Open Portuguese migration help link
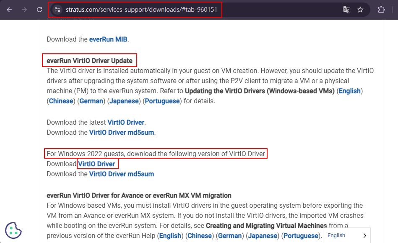The image size is (398, 243). click(301, 236)
